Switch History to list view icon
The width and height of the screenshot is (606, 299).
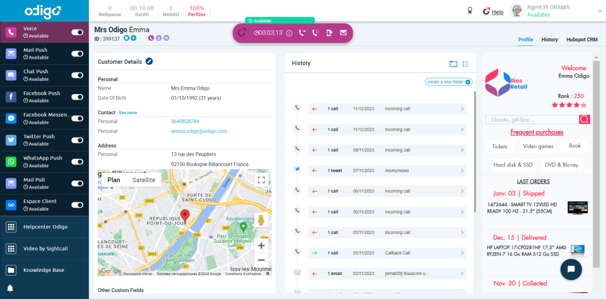click(466, 64)
